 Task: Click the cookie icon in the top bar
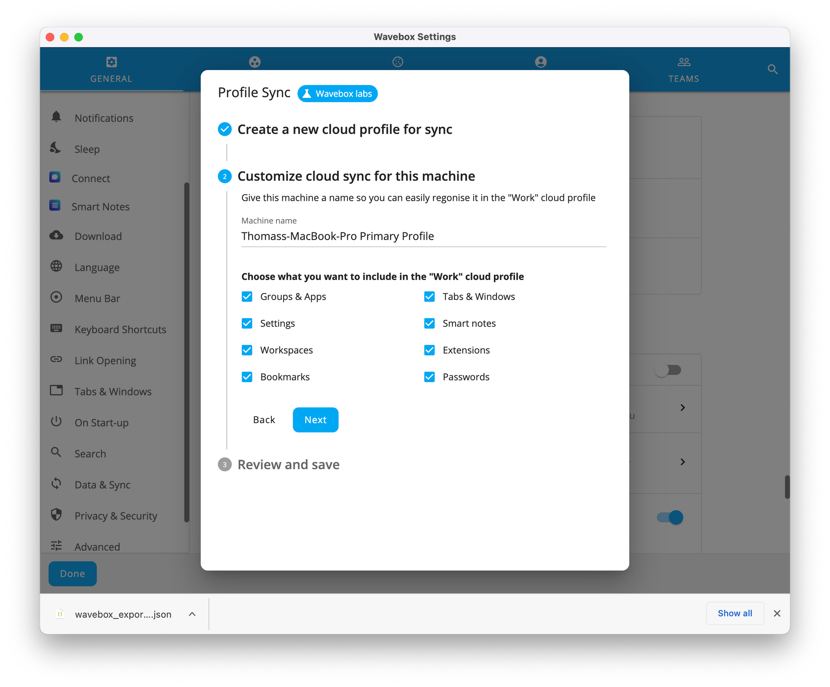[398, 62]
